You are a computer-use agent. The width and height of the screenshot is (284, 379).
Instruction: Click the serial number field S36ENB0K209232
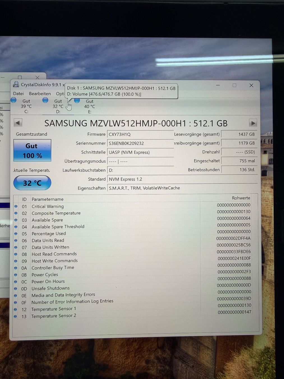(140, 143)
